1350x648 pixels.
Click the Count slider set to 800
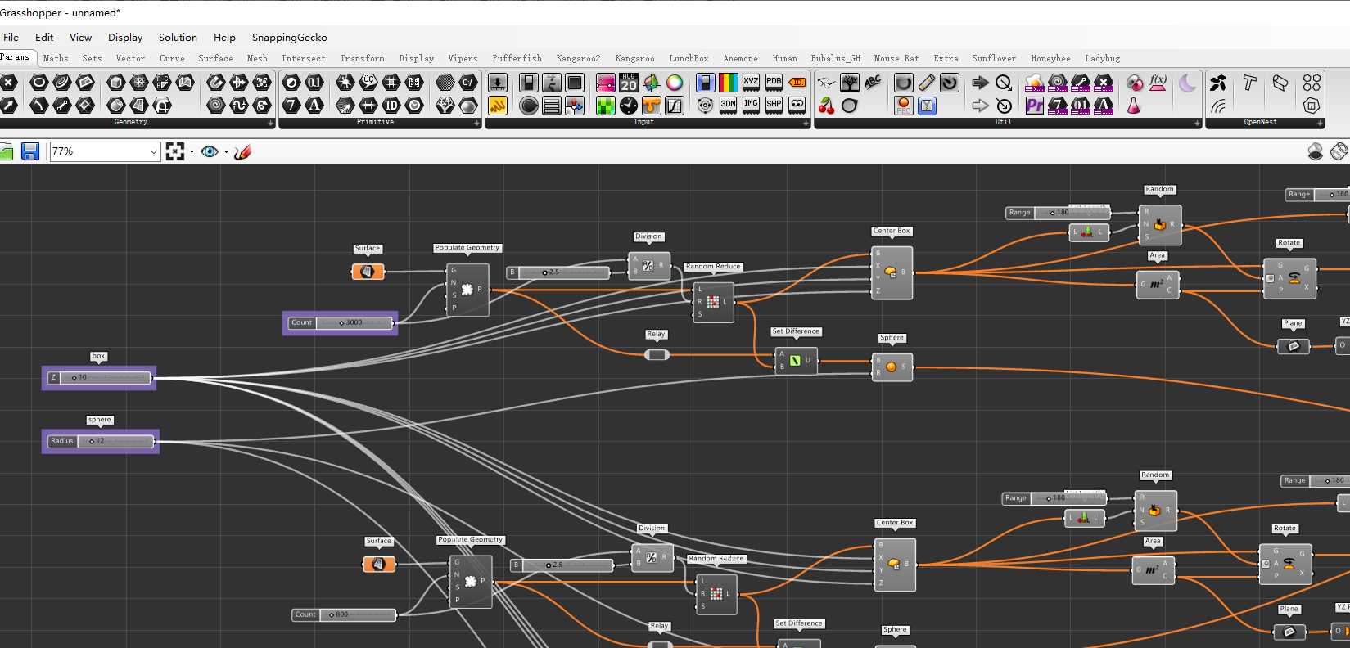point(344,614)
